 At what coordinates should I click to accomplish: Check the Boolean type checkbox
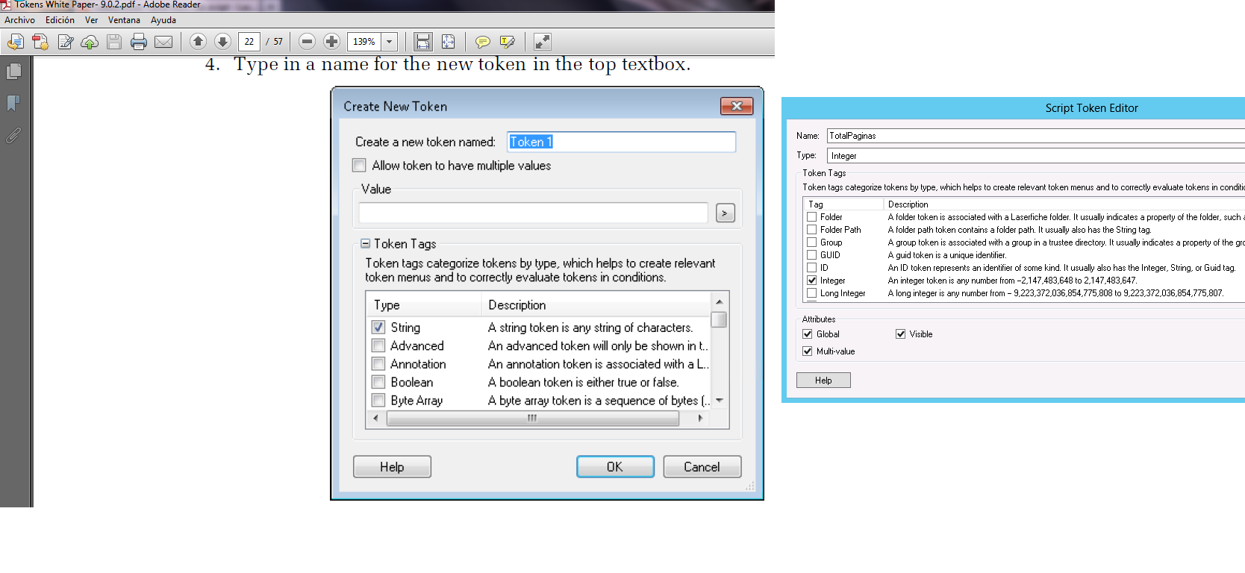(x=378, y=382)
